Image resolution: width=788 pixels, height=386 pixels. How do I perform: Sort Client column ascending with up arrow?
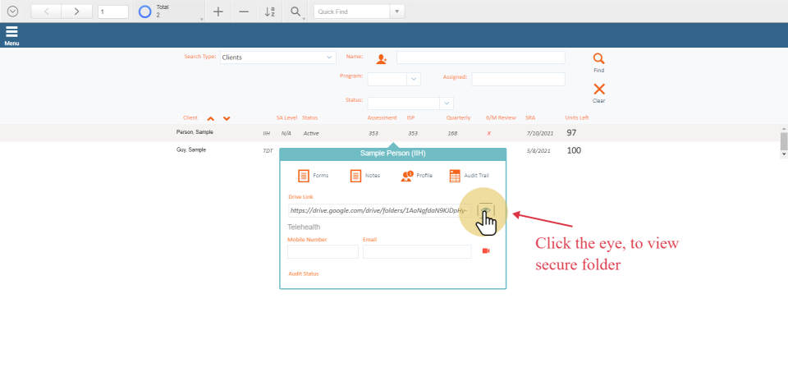point(211,118)
